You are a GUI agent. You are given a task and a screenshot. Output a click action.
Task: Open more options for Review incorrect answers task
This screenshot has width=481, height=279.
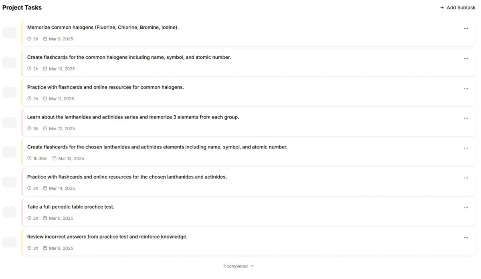[466, 238]
